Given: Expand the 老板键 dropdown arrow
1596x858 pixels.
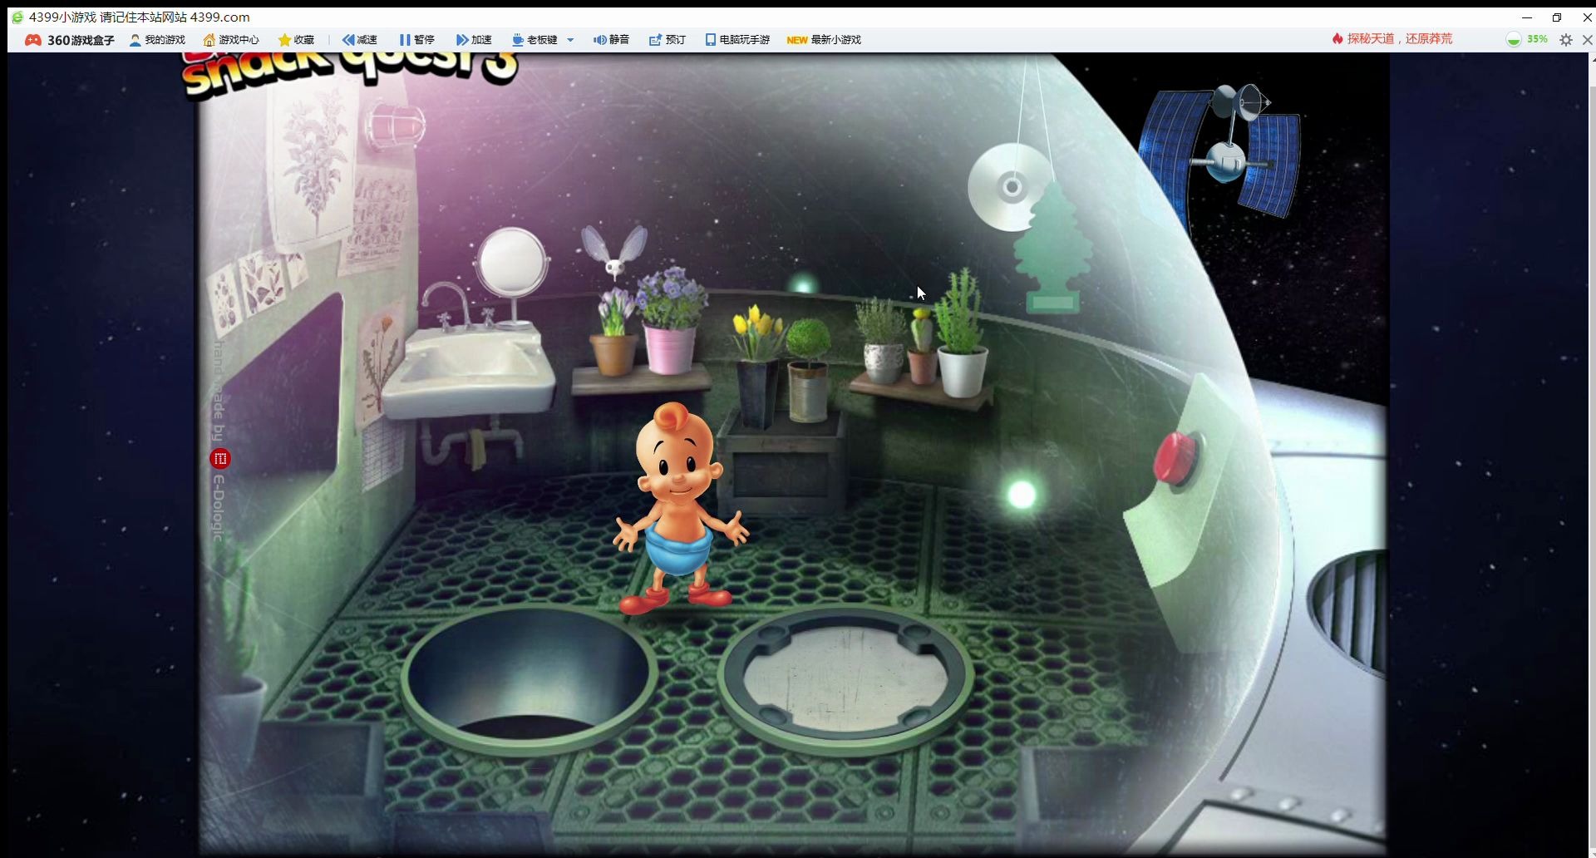Looking at the screenshot, I should (570, 40).
